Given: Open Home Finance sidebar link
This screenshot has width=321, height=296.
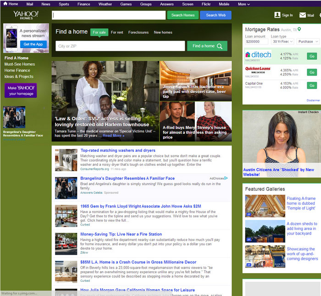Looking at the screenshot, I should point(17,71).
